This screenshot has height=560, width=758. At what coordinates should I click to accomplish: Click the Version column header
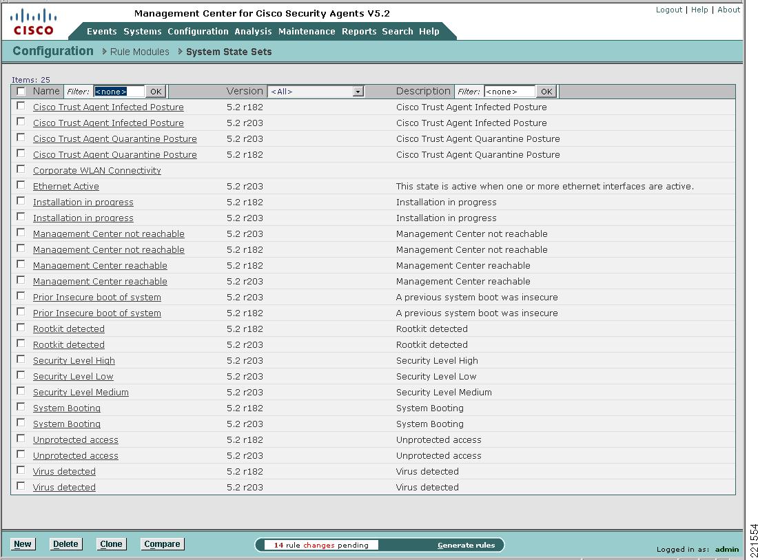(245, 91)
